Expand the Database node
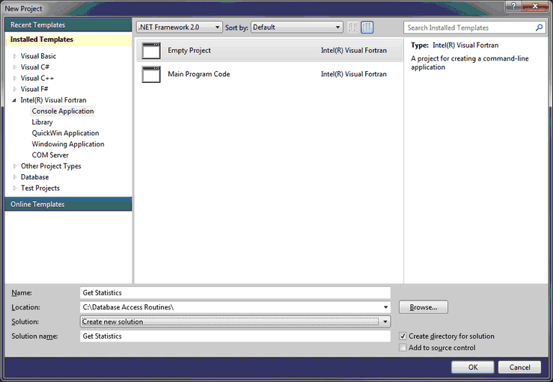553x382 pixels. coord(15,177)
